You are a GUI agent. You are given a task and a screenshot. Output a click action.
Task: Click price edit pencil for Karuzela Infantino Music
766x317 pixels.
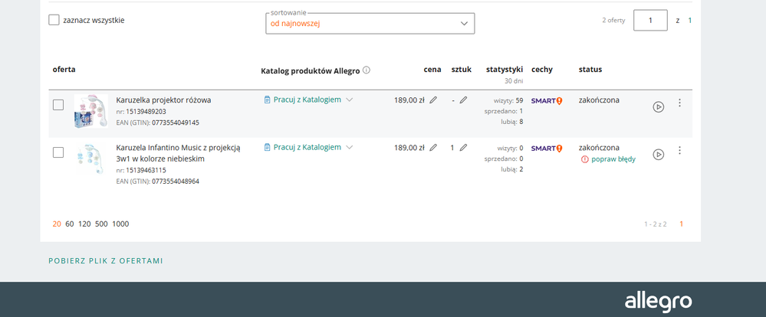click(434, 148)
